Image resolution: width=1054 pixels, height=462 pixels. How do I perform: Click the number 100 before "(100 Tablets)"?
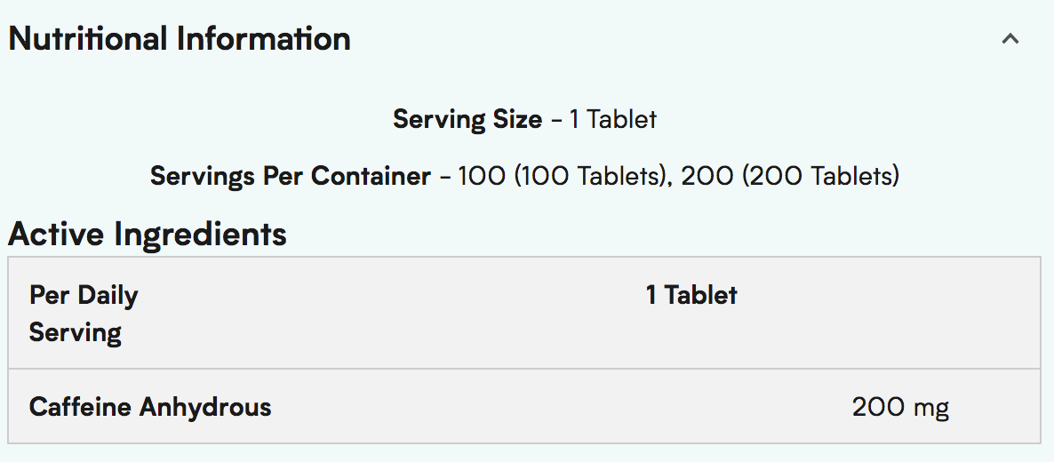[482, 176]
